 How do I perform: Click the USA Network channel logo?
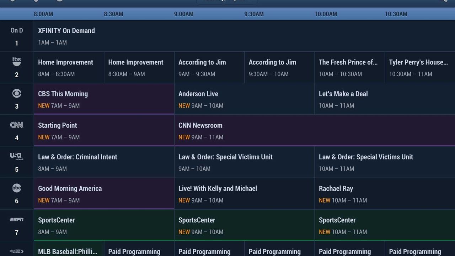[x=16, y=156]
